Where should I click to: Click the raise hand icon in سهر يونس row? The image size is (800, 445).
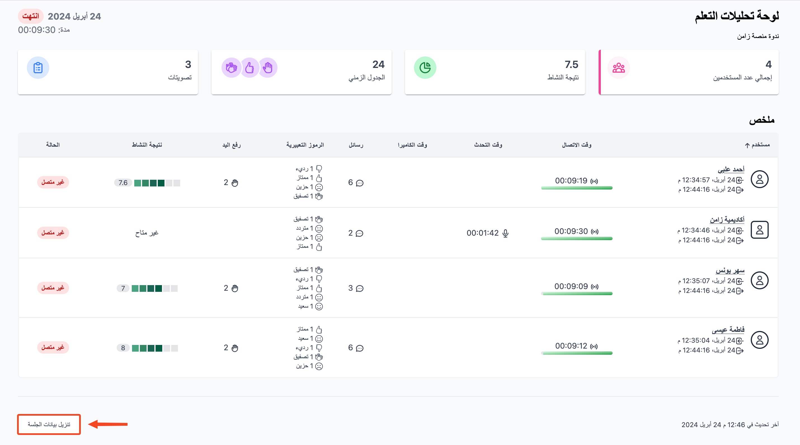[235, 288]
